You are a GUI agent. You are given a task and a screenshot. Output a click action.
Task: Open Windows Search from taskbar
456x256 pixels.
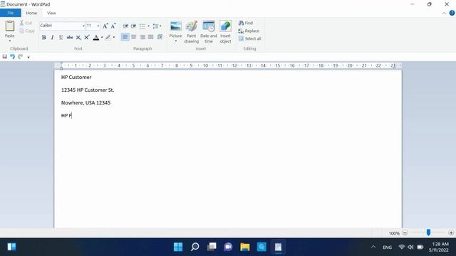195,247
